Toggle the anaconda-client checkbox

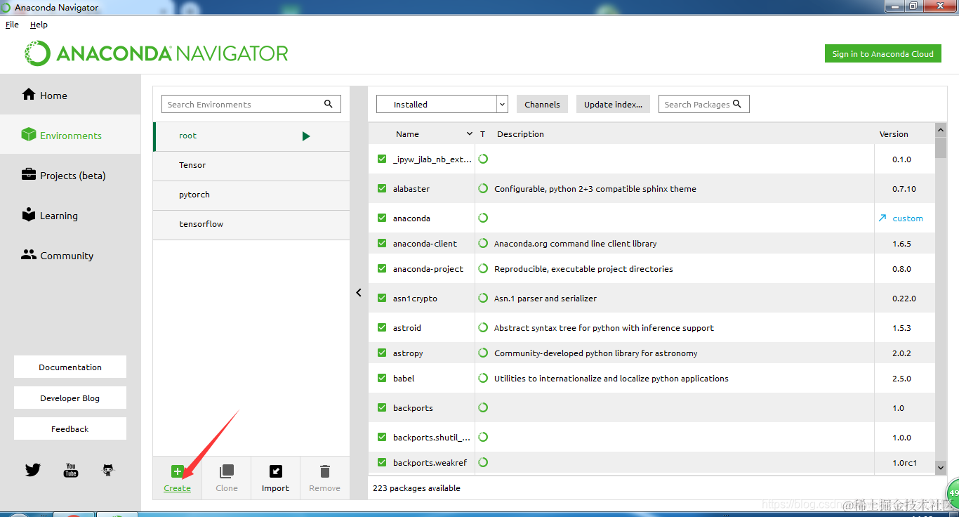coord(382,243)
